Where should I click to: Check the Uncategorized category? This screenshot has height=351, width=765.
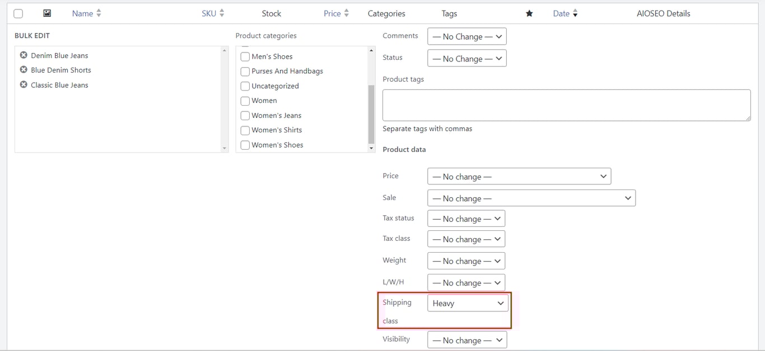245,86
